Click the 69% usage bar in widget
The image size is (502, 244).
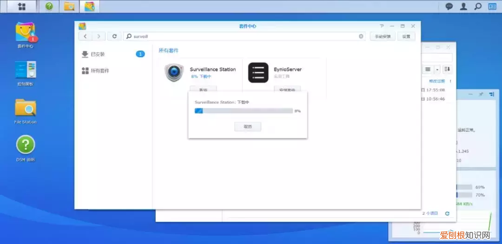click(x=464, y=187)
